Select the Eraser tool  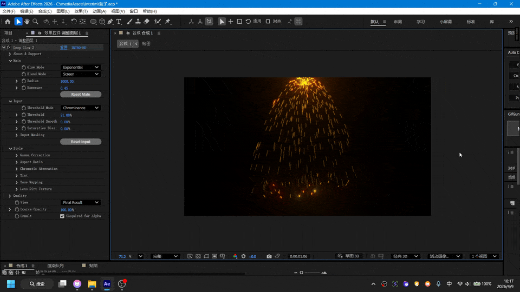coord(147,22)
